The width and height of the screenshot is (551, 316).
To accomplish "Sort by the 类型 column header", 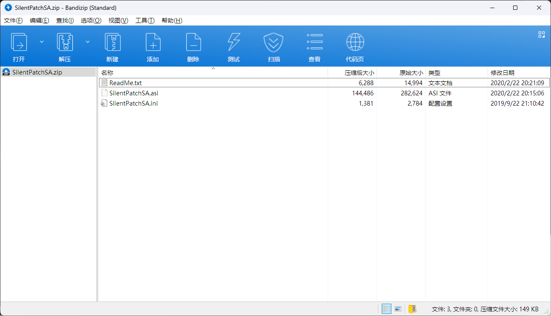I will coord(457,73).
